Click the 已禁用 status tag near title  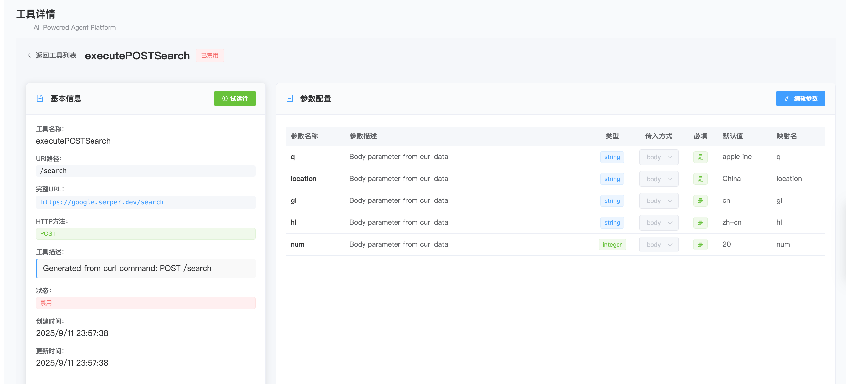pos(210,56)
